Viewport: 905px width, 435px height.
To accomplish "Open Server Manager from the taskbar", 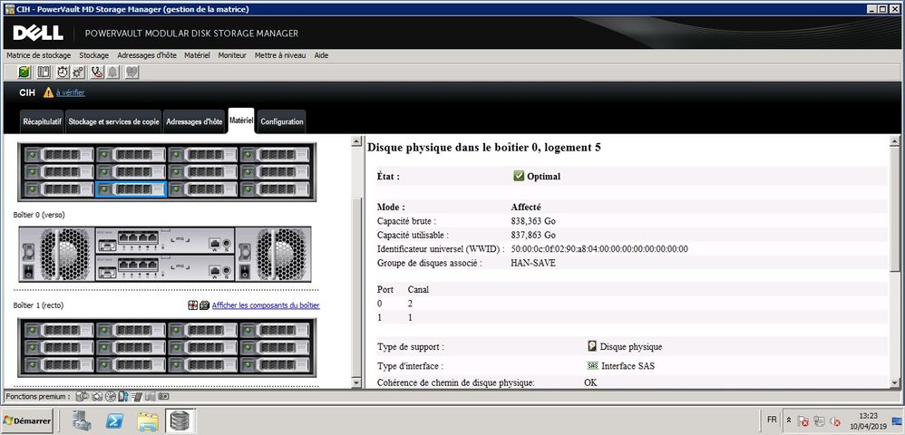I will (x=82, y=420).
